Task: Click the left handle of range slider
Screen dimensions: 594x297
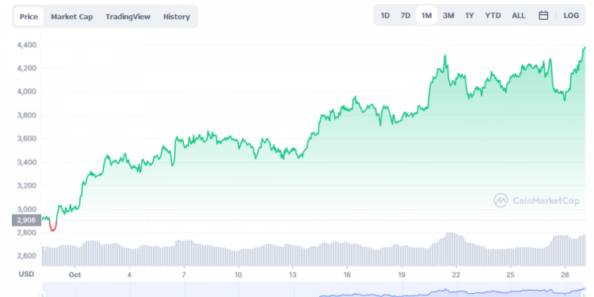Action: click(x=43, y=294)
